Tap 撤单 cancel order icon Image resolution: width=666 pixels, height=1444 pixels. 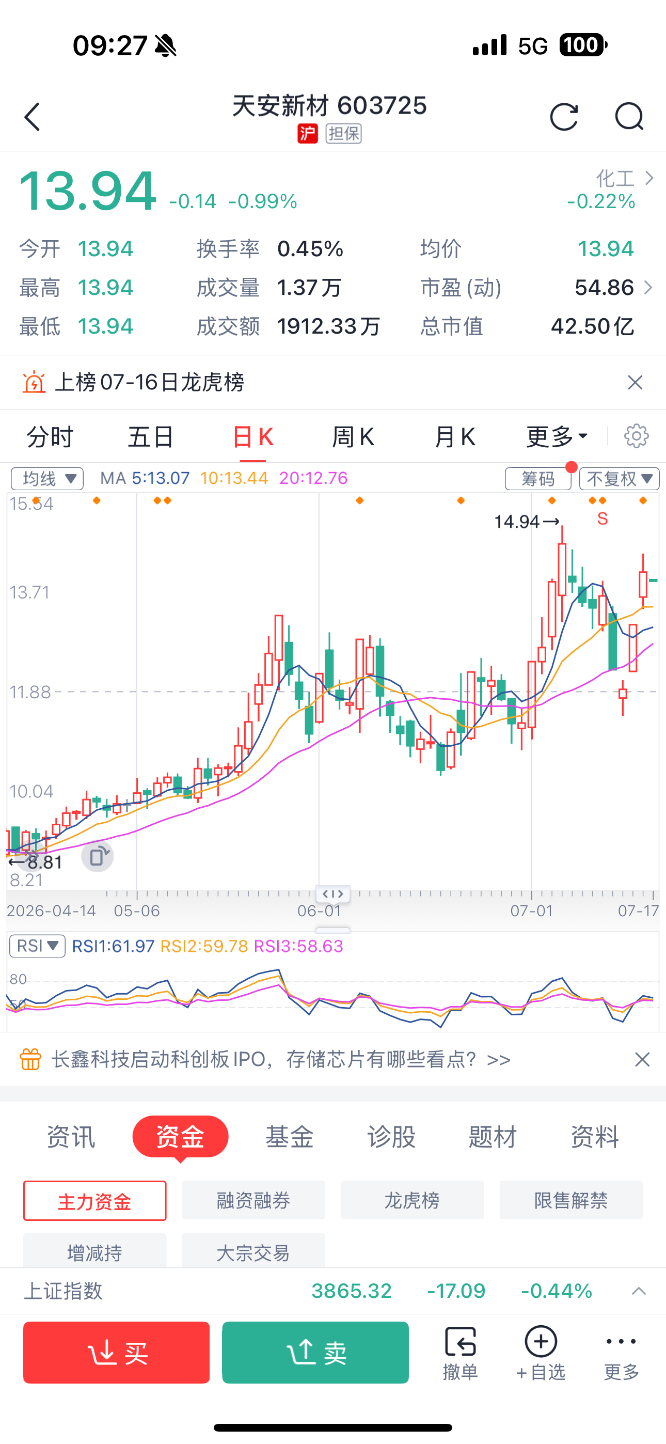pyautogui.click(x=460, y=1353)
